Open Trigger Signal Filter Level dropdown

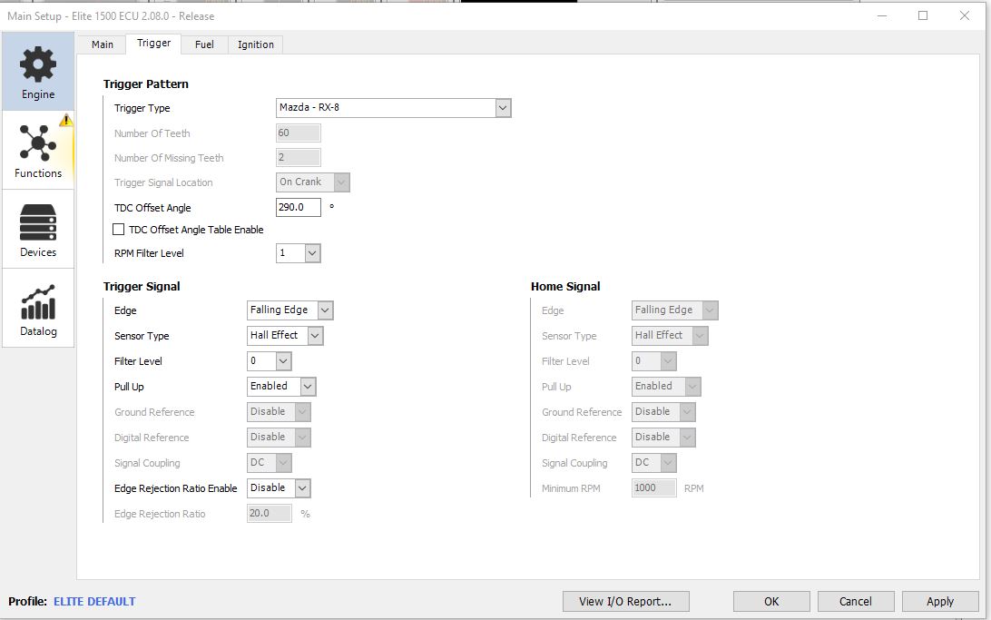[283, 361]
